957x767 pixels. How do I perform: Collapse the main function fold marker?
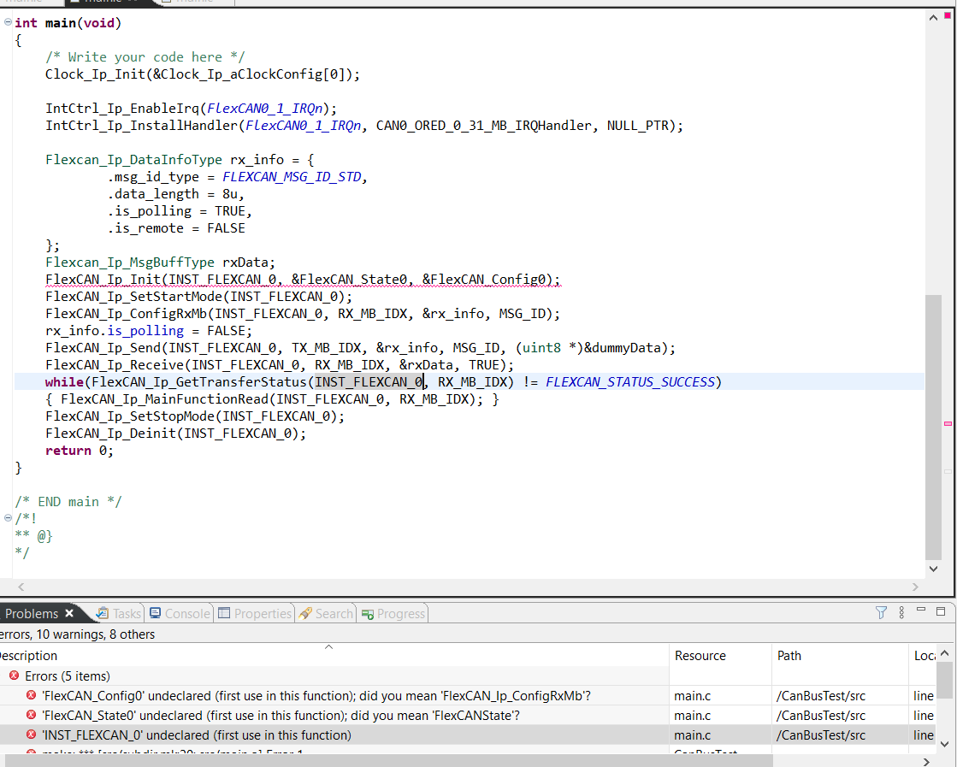[x=6, y=22]
